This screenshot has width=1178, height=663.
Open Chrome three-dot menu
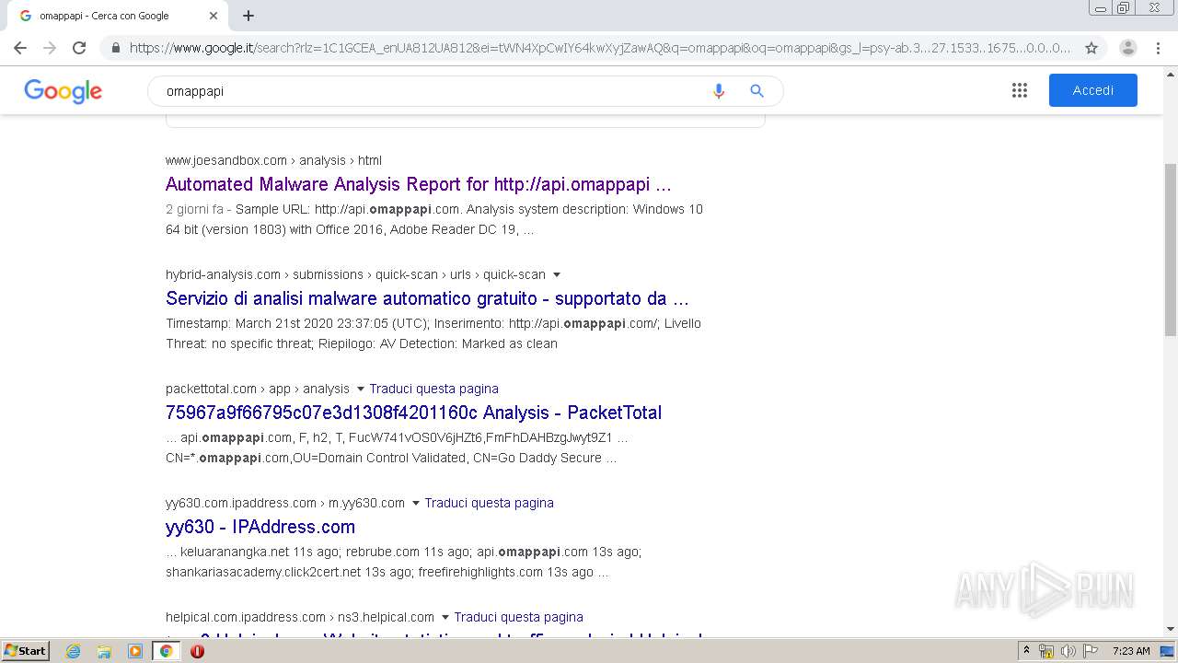pyautogui.click(x=1158, y=48)
